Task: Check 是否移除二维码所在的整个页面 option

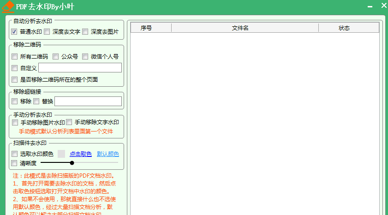Action: pyautogui.click(x=15, y=79)
